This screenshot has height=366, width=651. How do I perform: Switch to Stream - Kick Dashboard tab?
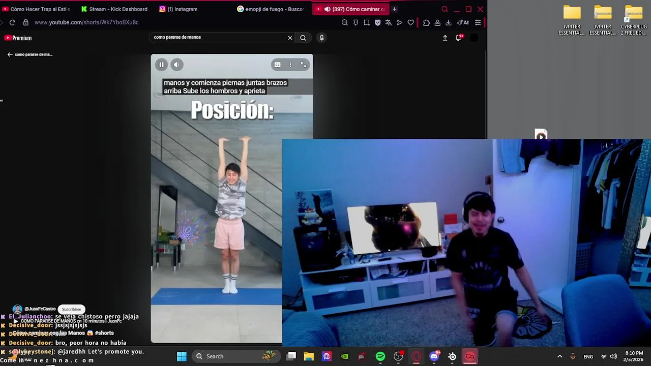click(114, 9)
